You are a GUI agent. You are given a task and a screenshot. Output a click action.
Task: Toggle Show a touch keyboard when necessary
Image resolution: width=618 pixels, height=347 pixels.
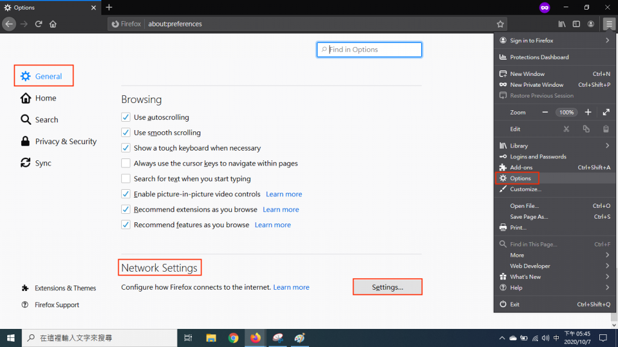(126, 148)
